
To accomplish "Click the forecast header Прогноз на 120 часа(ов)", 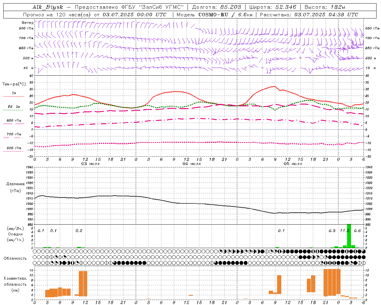I will coord(57,15).
